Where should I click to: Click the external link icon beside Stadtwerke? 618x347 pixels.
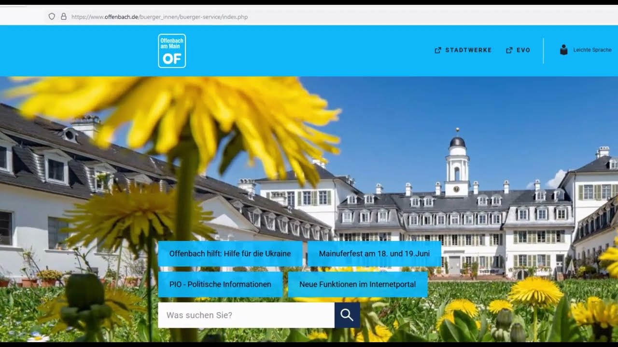tap(438, 50)
